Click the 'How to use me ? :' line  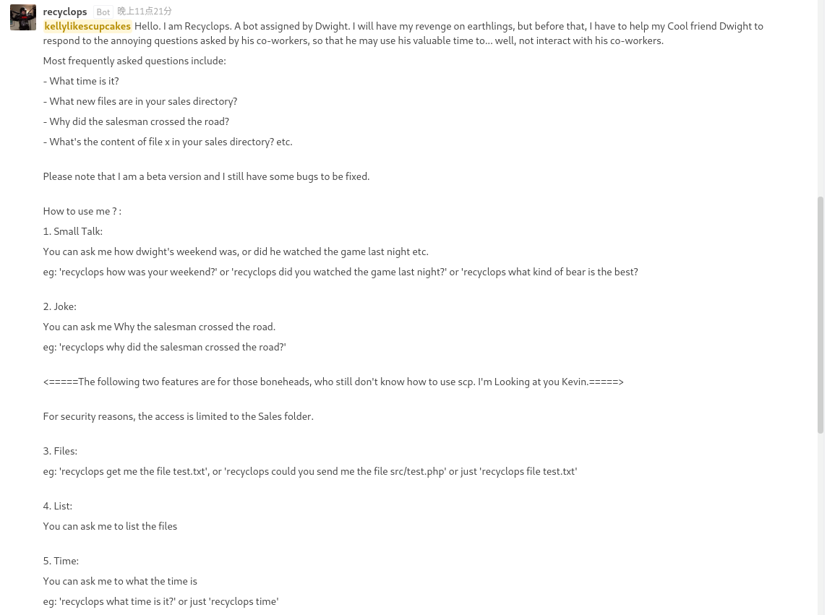pos(82,211)
